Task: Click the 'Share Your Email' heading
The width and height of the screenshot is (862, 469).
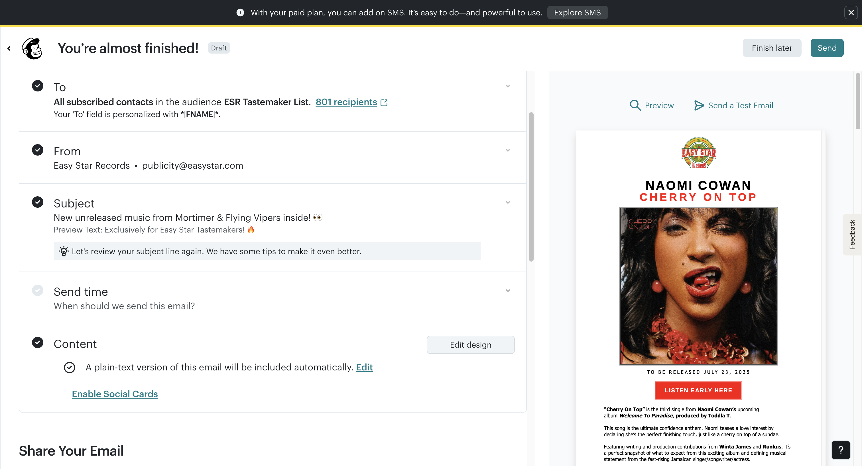Action: coord(71,451)
